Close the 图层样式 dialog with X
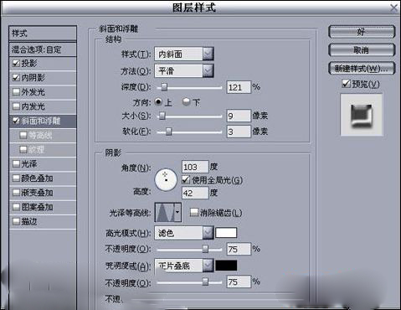401x310 pixels. (393, 8)
